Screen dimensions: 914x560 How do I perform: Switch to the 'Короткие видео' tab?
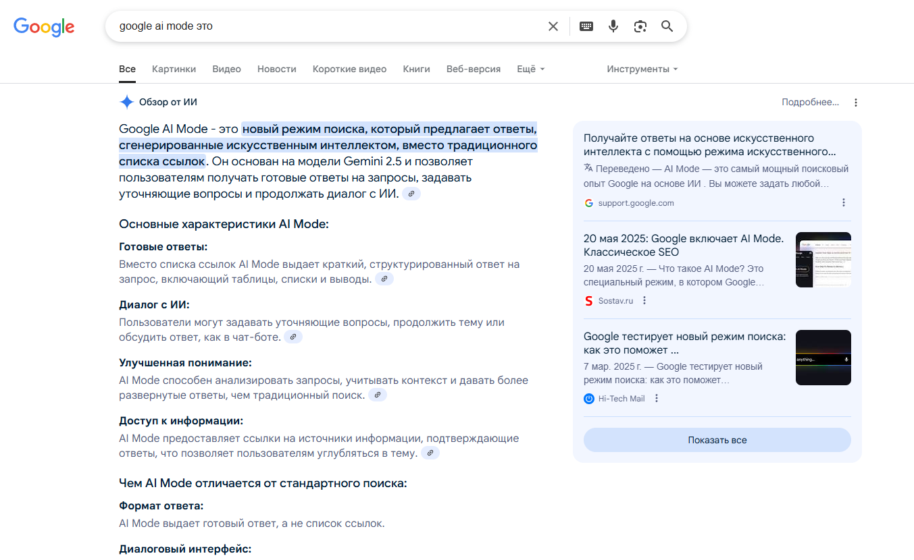(x=349, y=69)
